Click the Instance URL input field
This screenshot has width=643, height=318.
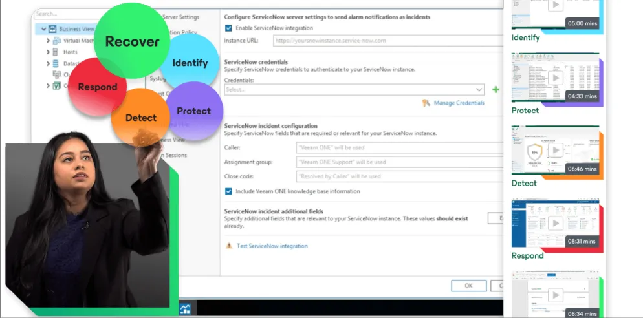(388, 40)
